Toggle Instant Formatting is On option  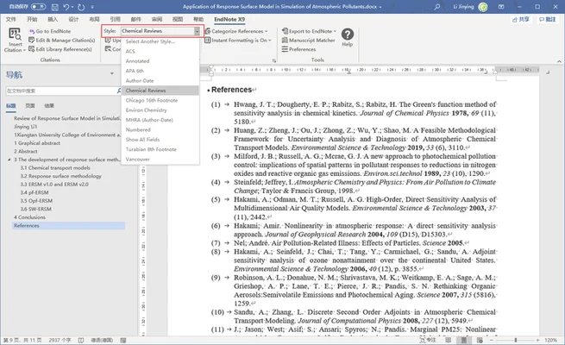click(238, 41)
